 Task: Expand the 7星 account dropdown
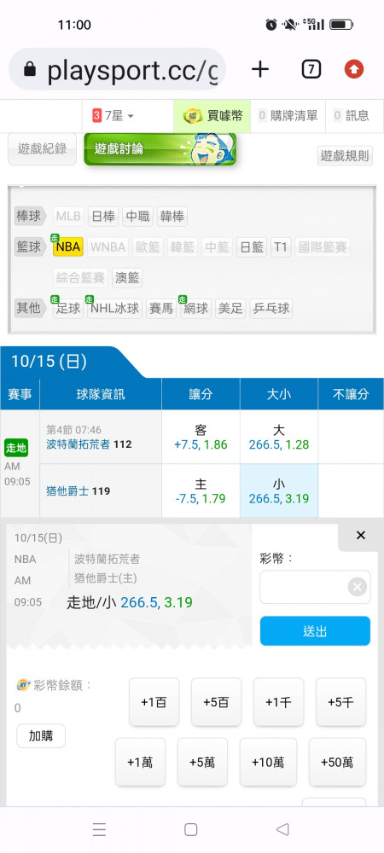tap(113, 116)
